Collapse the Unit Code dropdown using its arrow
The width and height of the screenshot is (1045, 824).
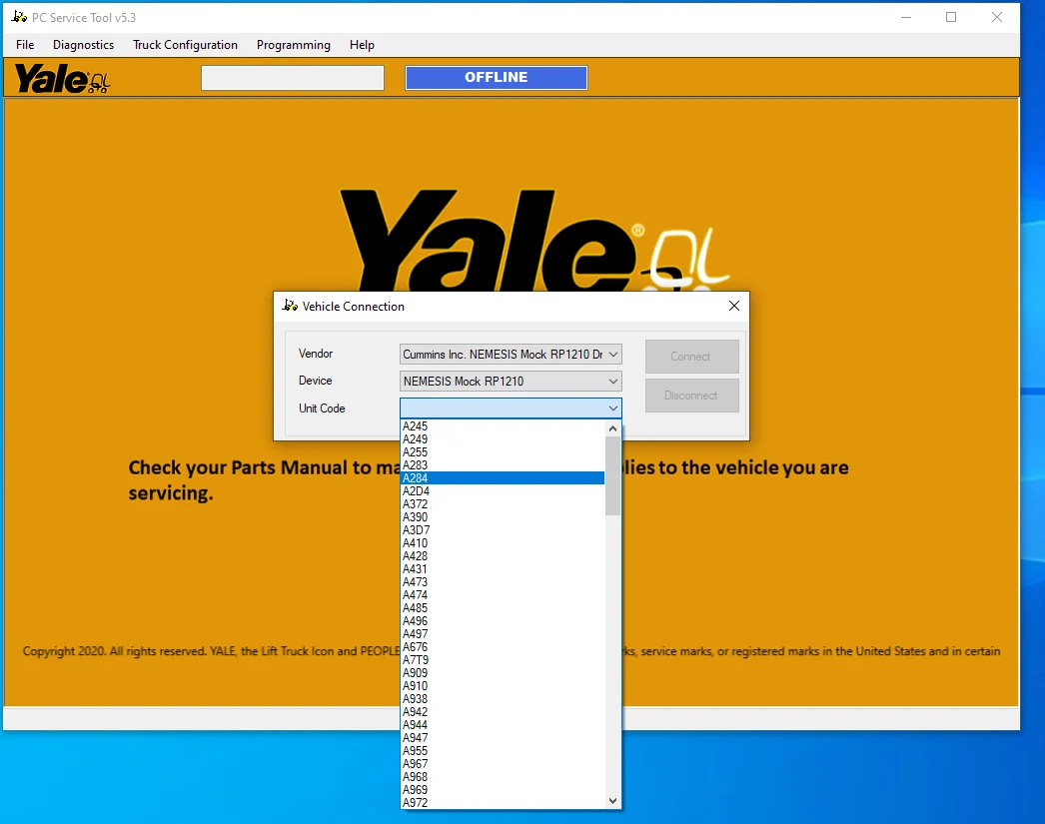tap(612, 408)
